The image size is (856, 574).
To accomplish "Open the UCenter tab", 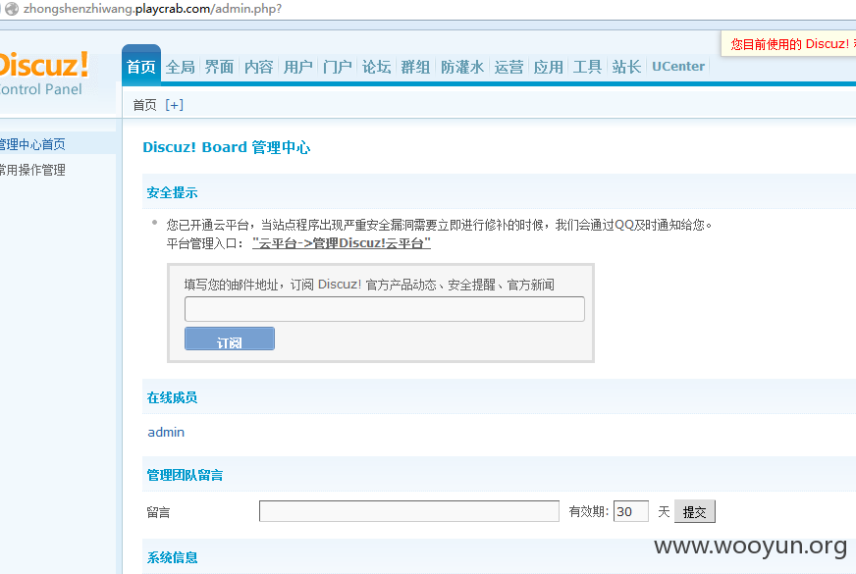I will pos(678,67).
